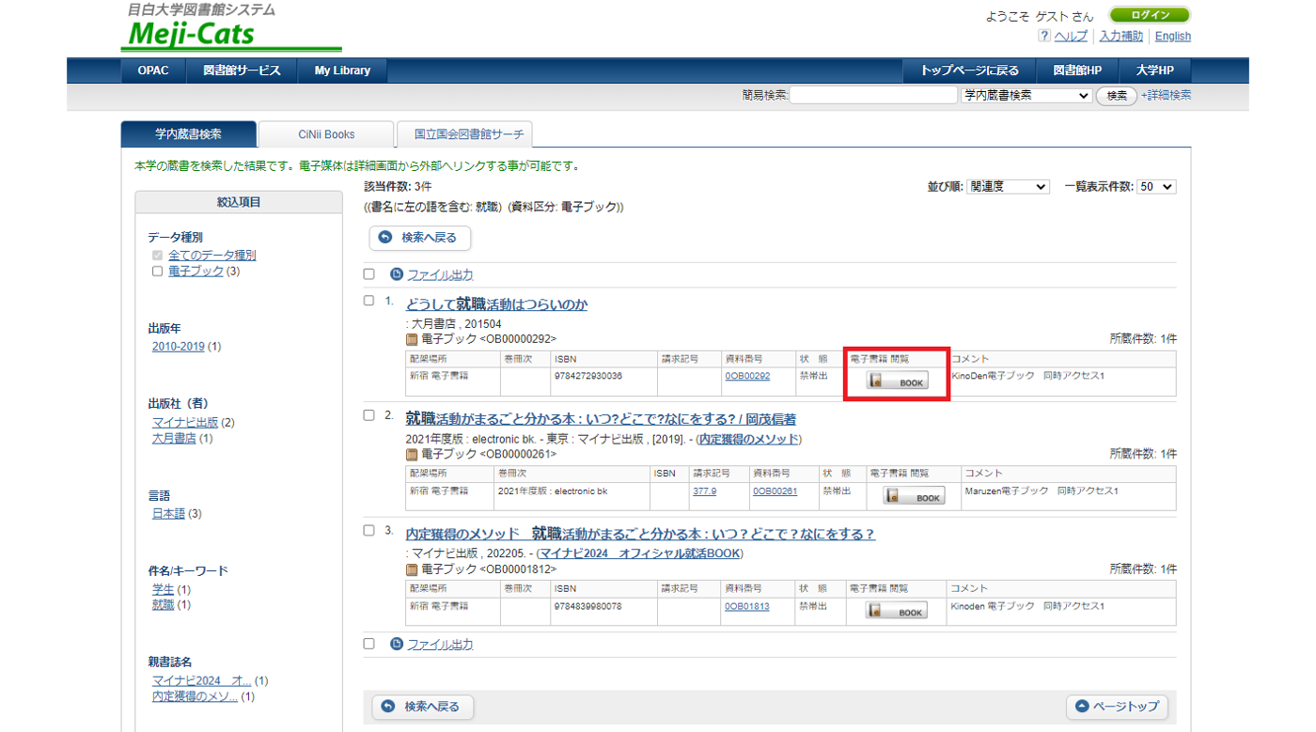
Task: Open the BOOK viewer icon for third result
Action: click(896, 611)
